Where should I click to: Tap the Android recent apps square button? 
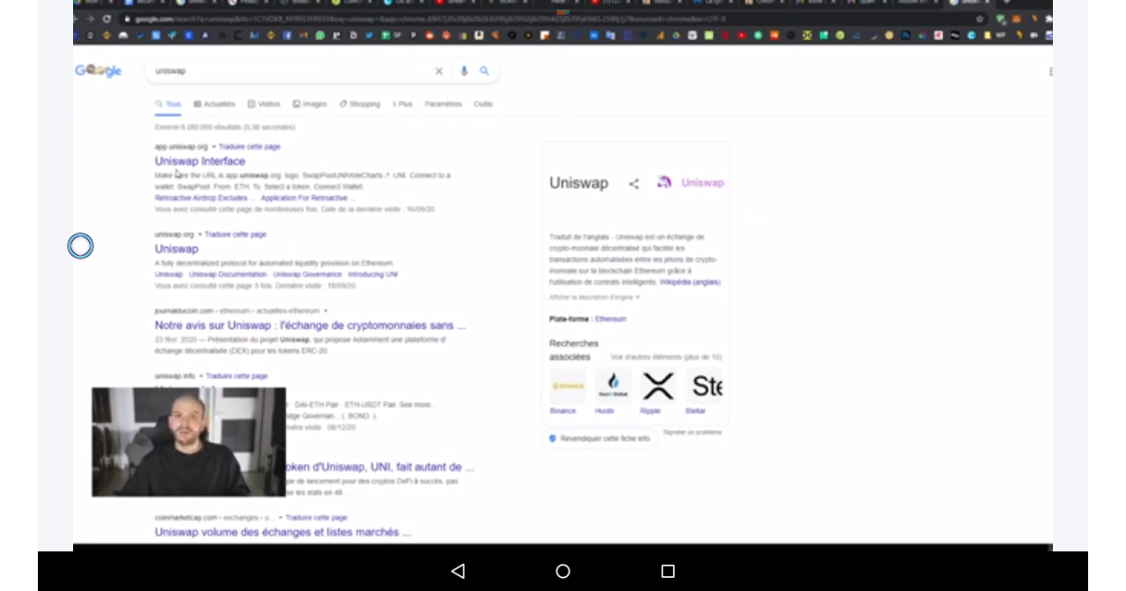pyautogui.click(x=668, y=572)
